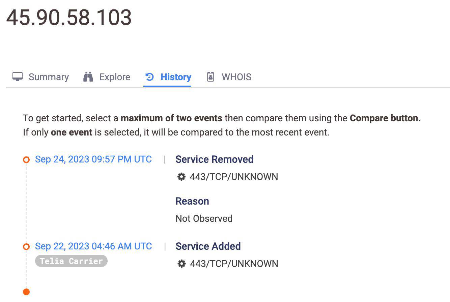The height and width of the screenshot is (302, 450).
Task: Select the History tab
Action: coord(176,77)
